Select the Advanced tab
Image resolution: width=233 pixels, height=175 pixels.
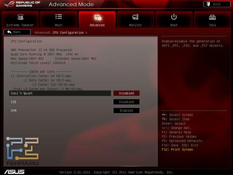[x=97, y=20]
